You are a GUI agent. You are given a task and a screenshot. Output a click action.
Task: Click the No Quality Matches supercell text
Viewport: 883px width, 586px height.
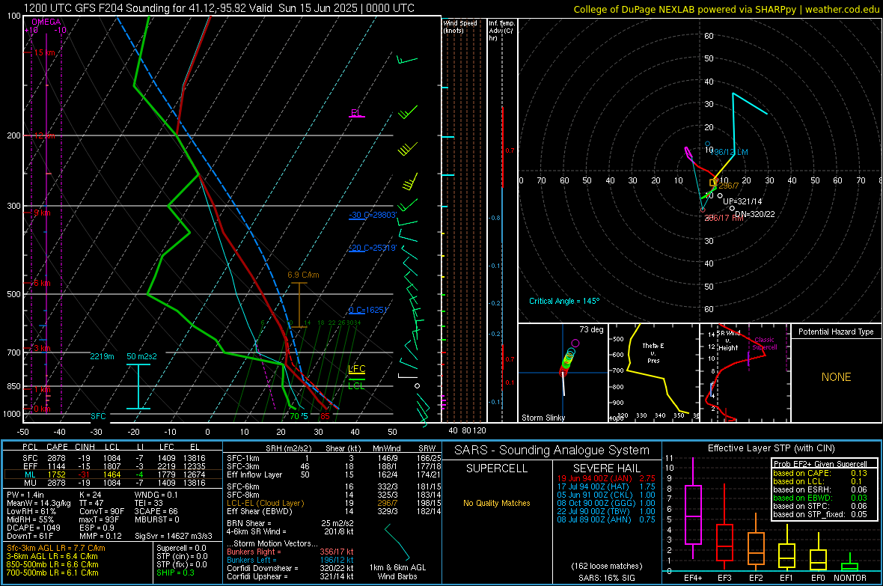(x=497, y=503)
